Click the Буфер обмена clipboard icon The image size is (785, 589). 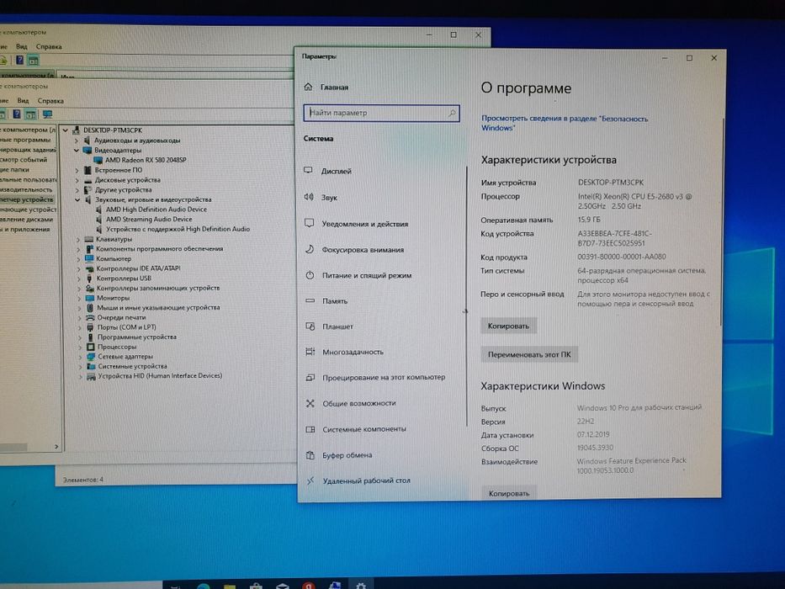click(x=310, y=454)
